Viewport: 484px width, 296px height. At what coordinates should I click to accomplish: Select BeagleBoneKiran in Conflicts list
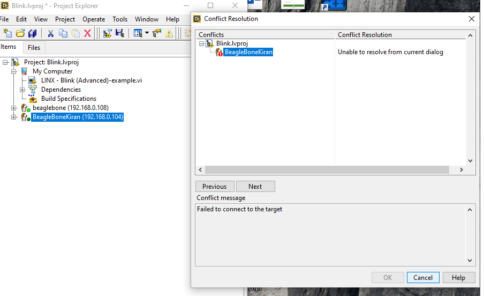[248, 52]
